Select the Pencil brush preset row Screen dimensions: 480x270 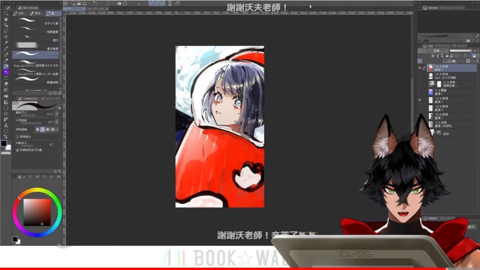(x=36, y=72)
